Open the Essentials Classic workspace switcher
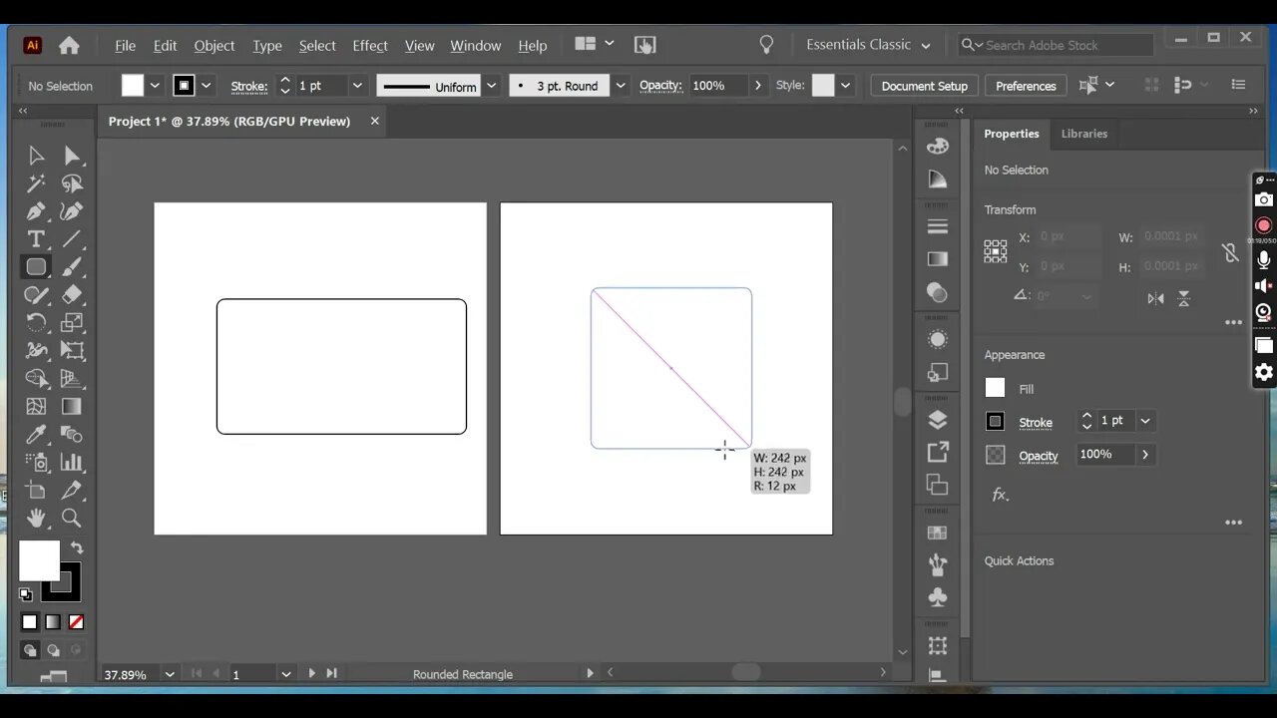The width and height of the screenshot is (1277, 718). click(868, 45)
